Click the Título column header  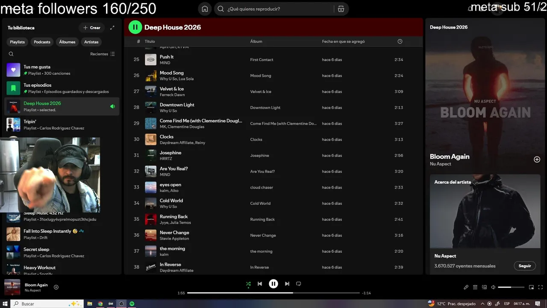[150, 41]
